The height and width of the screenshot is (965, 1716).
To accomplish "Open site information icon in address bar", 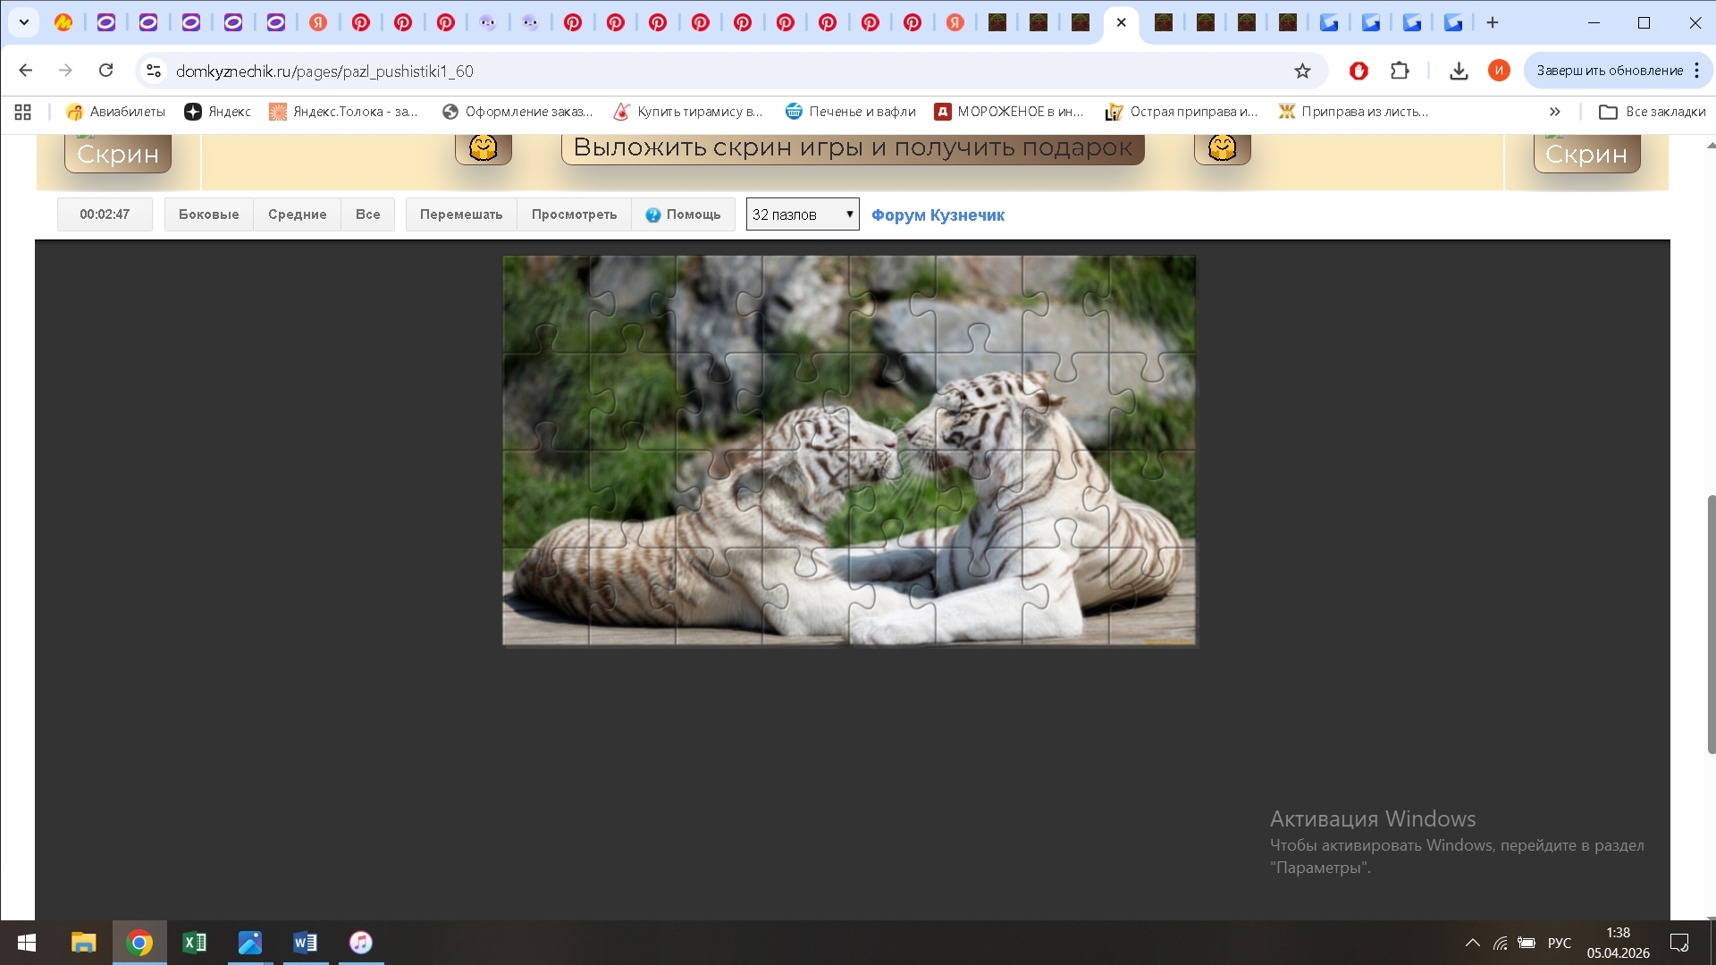I will click(154, 71).
